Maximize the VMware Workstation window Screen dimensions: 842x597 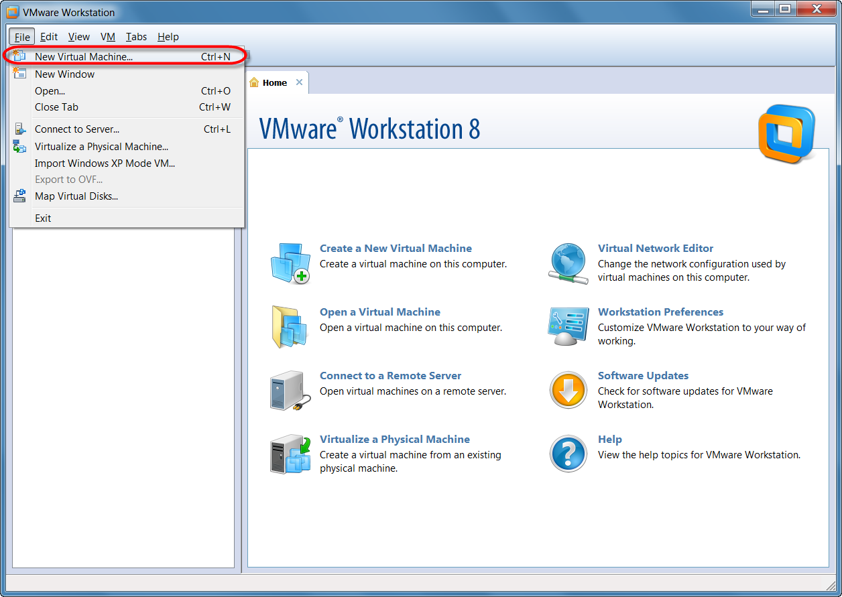(x=784, y=9)
